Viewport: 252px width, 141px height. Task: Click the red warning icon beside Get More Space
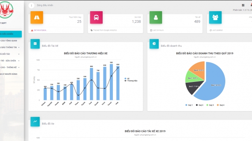[x=32, y=30]
